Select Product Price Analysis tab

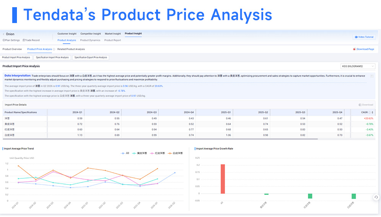pyautogui.click(x=39, y=49)
